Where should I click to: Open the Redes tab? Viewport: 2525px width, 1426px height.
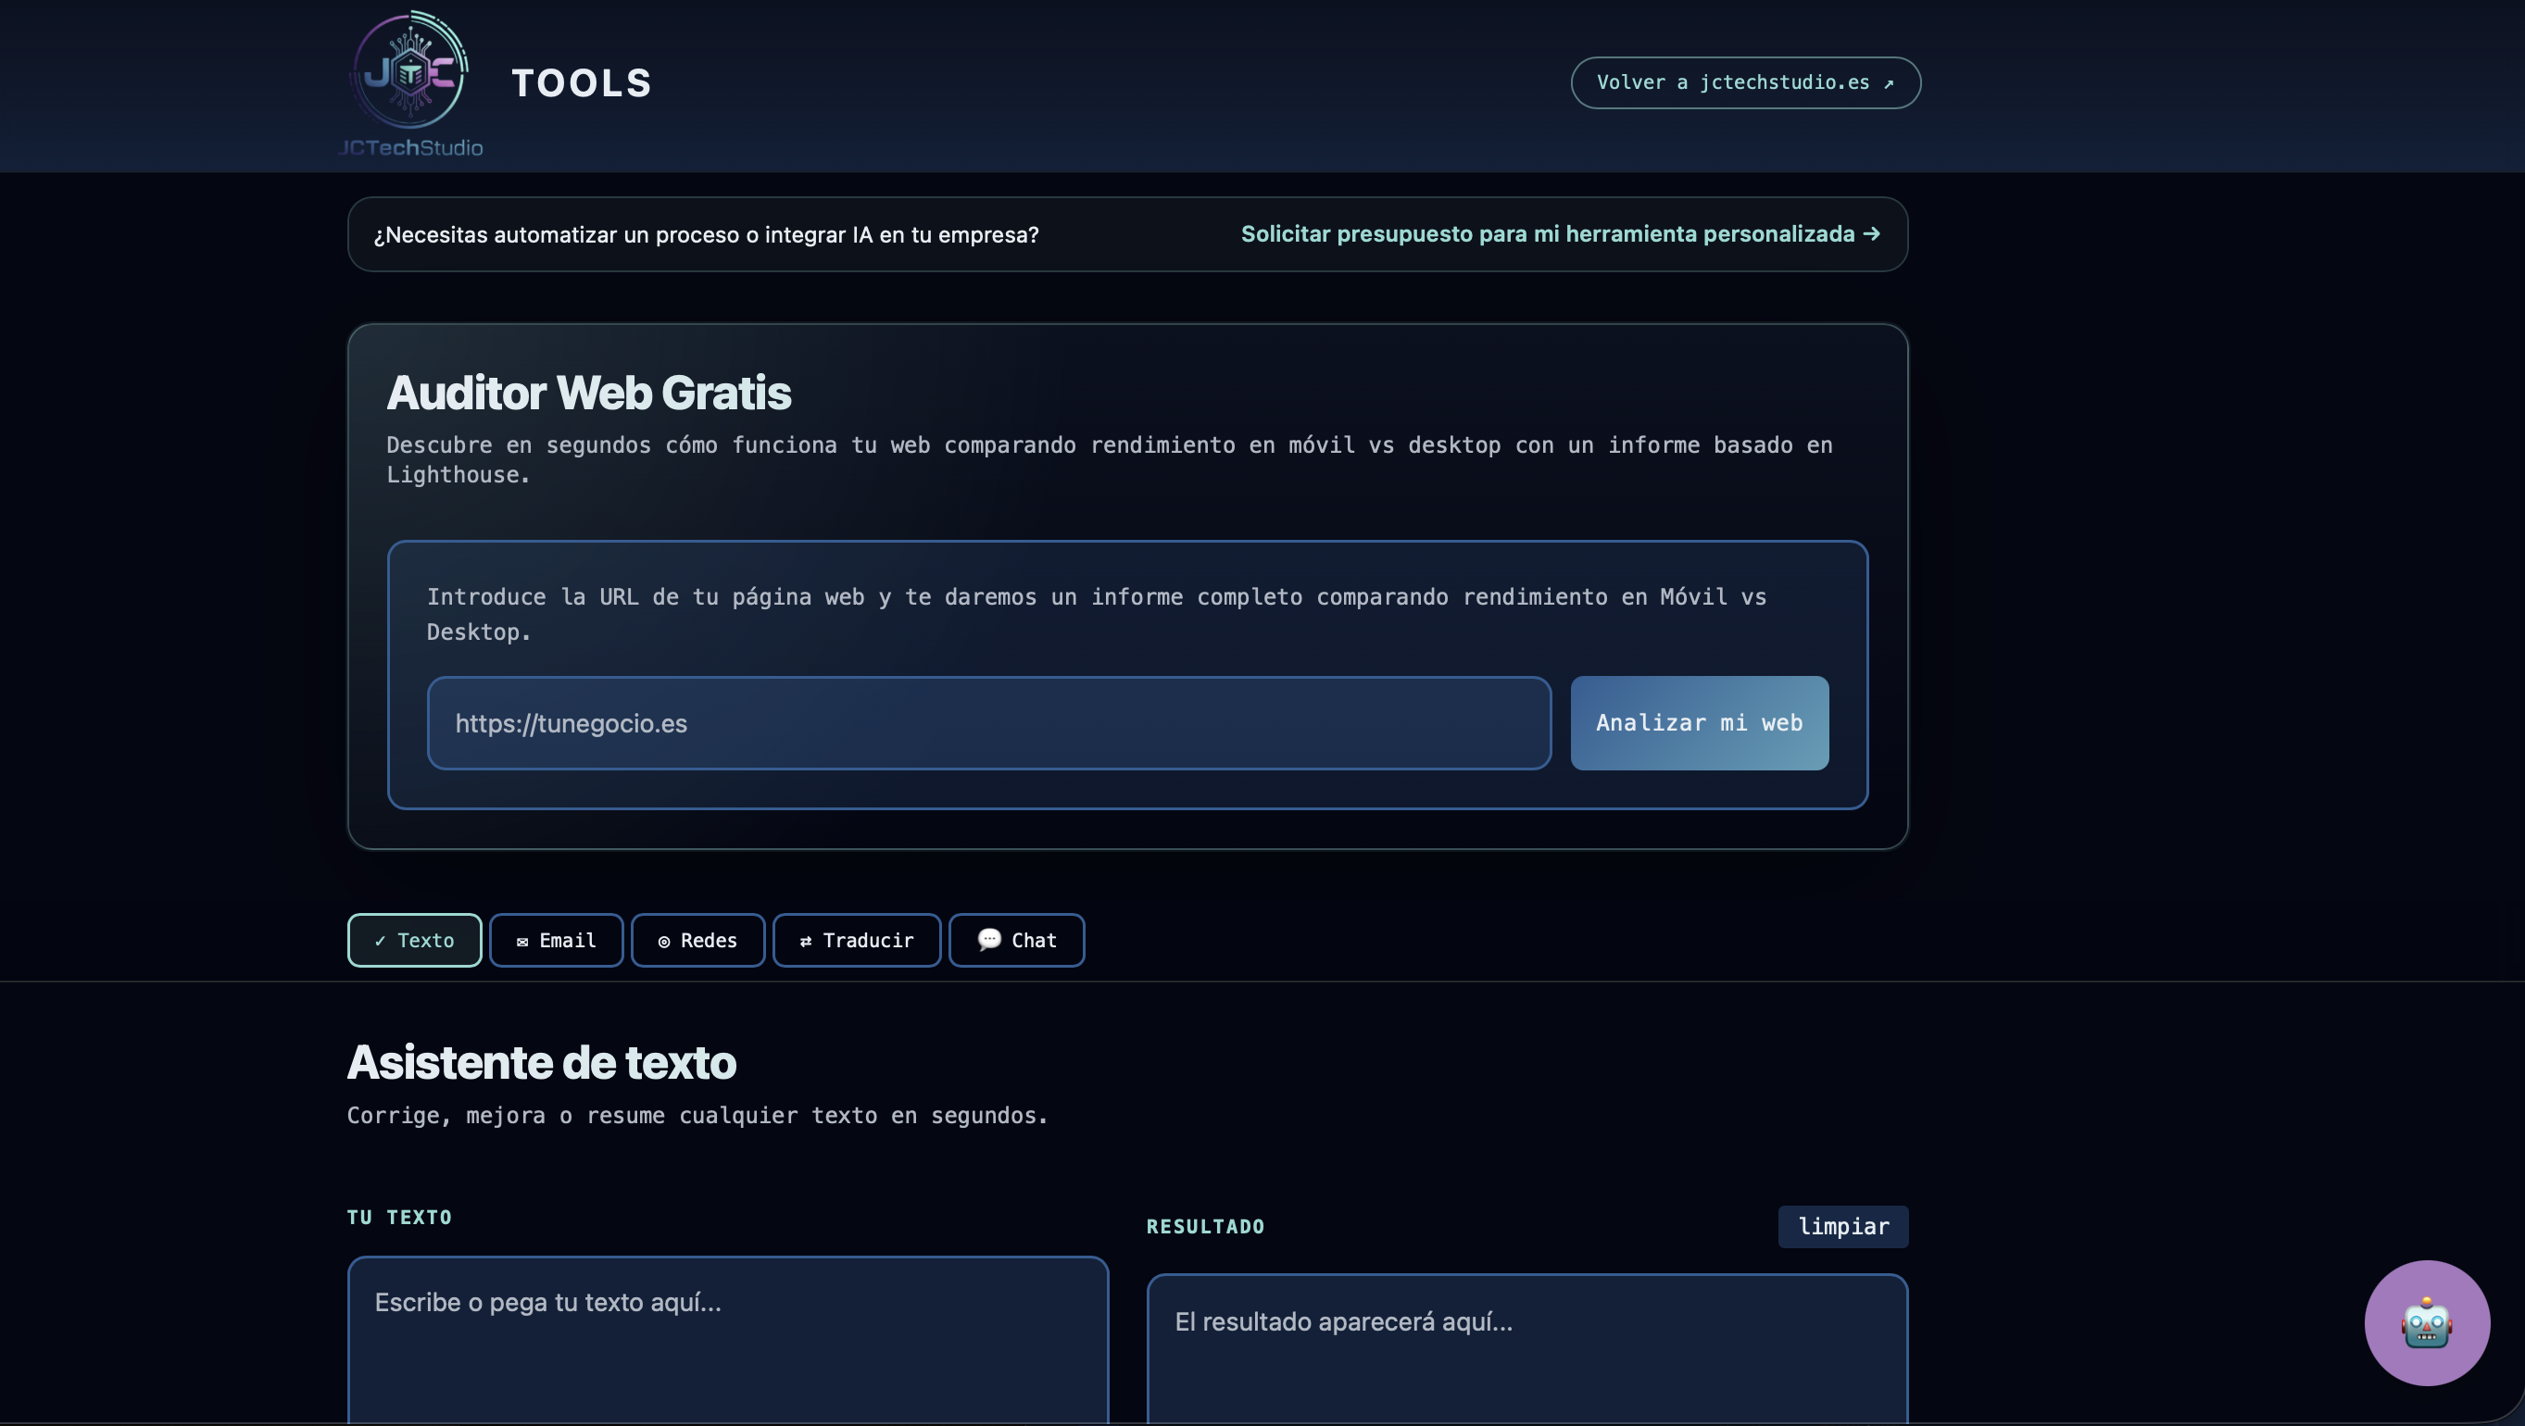pyautogui.click(x=697, y=941)
